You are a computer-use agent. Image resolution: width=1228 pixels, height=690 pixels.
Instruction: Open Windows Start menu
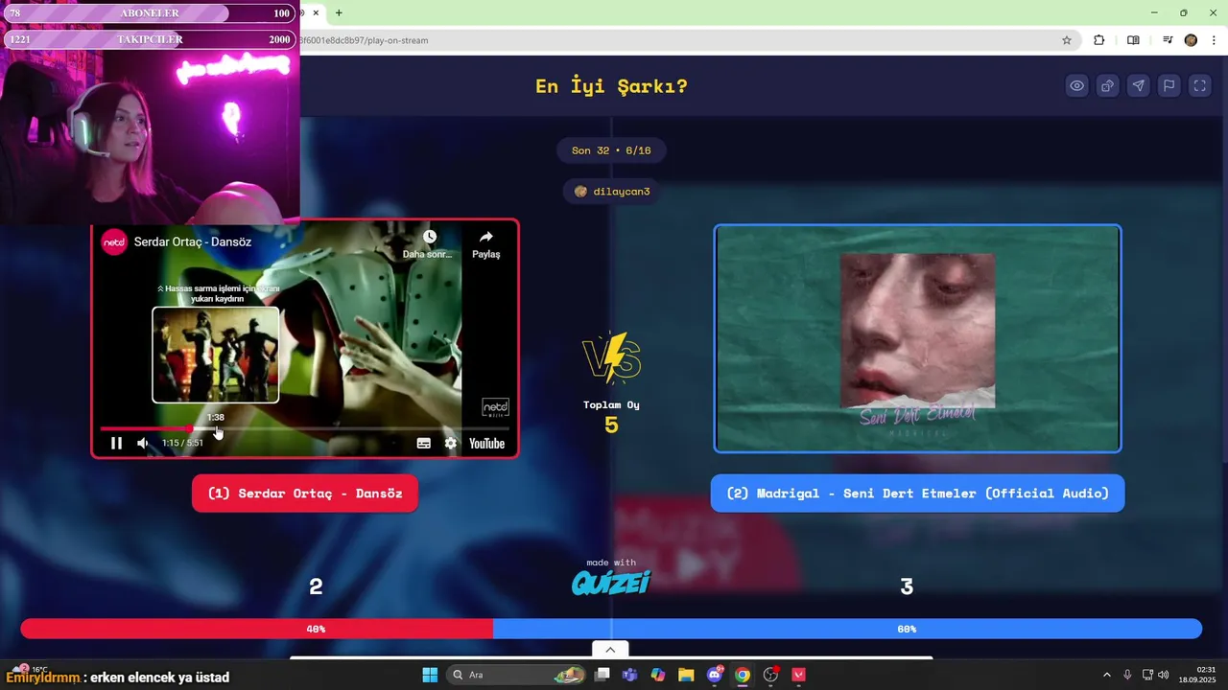tap(430, 675)
